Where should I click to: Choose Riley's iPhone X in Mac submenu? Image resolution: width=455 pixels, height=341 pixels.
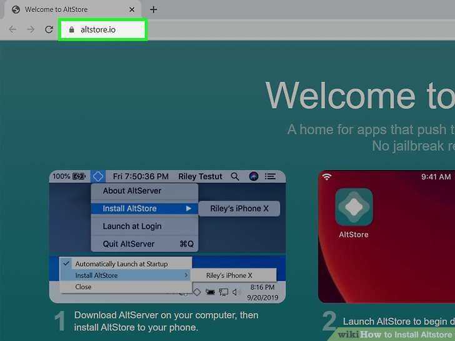point(239,209)
